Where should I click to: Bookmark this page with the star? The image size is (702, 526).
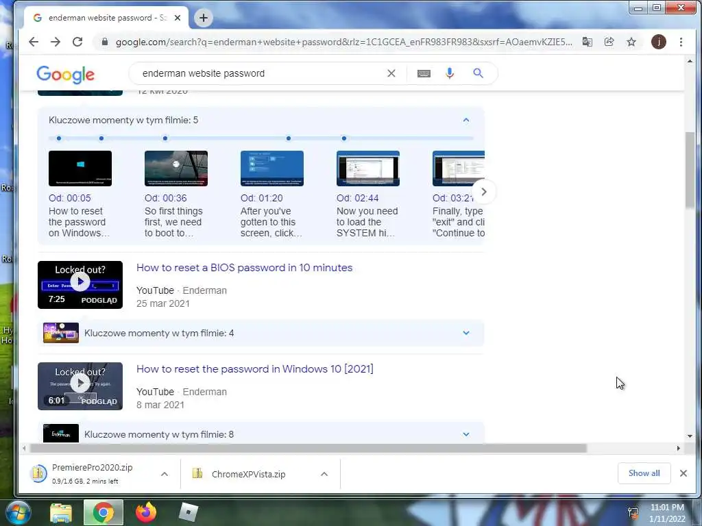pos(631,42)
